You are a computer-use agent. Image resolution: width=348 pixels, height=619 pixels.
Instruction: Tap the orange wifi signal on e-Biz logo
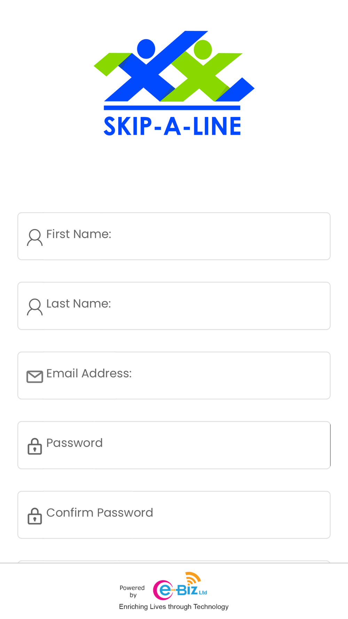click(193, 578)
